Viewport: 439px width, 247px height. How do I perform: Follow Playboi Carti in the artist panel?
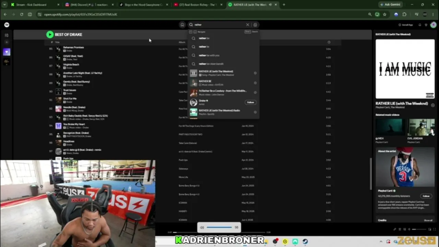pos(426,196)
